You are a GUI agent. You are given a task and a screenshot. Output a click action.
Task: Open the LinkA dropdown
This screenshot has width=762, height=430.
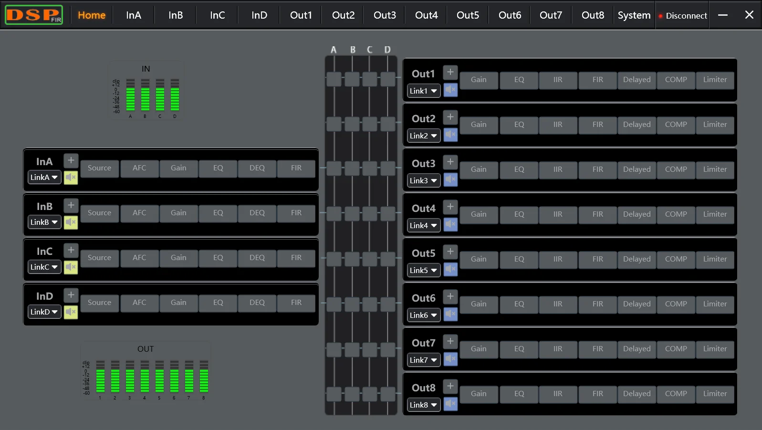click(44, 178)
